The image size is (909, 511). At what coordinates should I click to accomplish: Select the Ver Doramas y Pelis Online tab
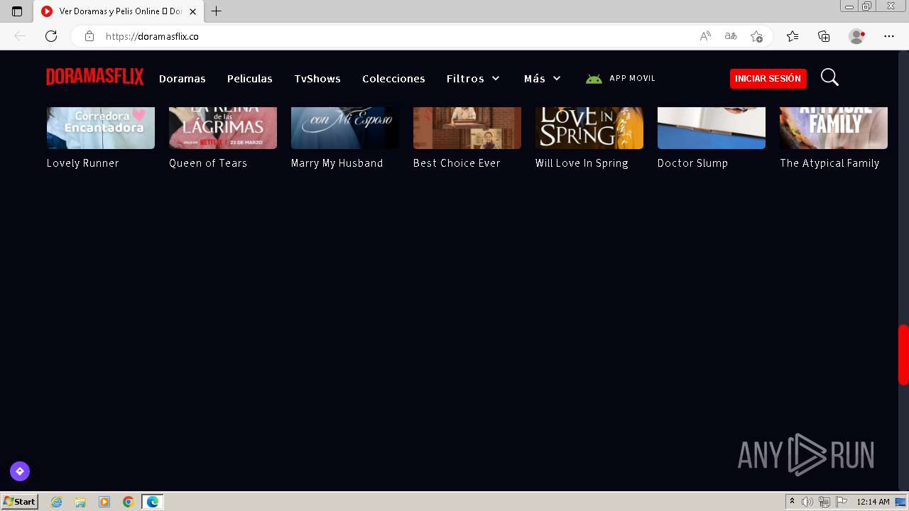click(x=119, y=11)
